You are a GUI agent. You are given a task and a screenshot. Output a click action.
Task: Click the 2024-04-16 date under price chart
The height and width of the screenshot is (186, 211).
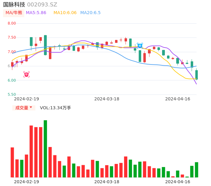178,99
